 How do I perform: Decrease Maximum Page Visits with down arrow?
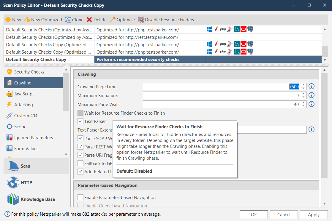(303, 105)
